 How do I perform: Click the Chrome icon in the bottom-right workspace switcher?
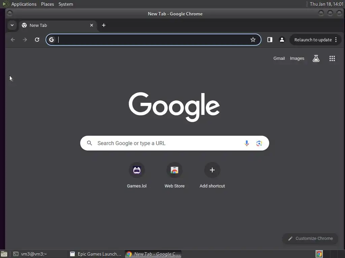click(x=319, y=254)
